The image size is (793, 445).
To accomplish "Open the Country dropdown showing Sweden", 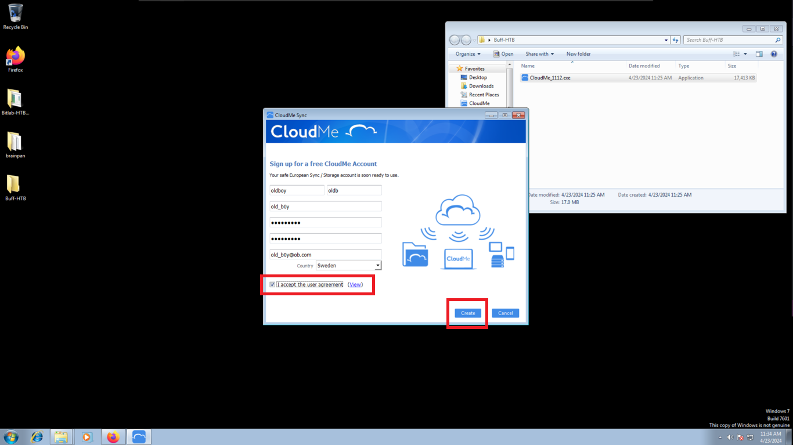I will [348, 266].
